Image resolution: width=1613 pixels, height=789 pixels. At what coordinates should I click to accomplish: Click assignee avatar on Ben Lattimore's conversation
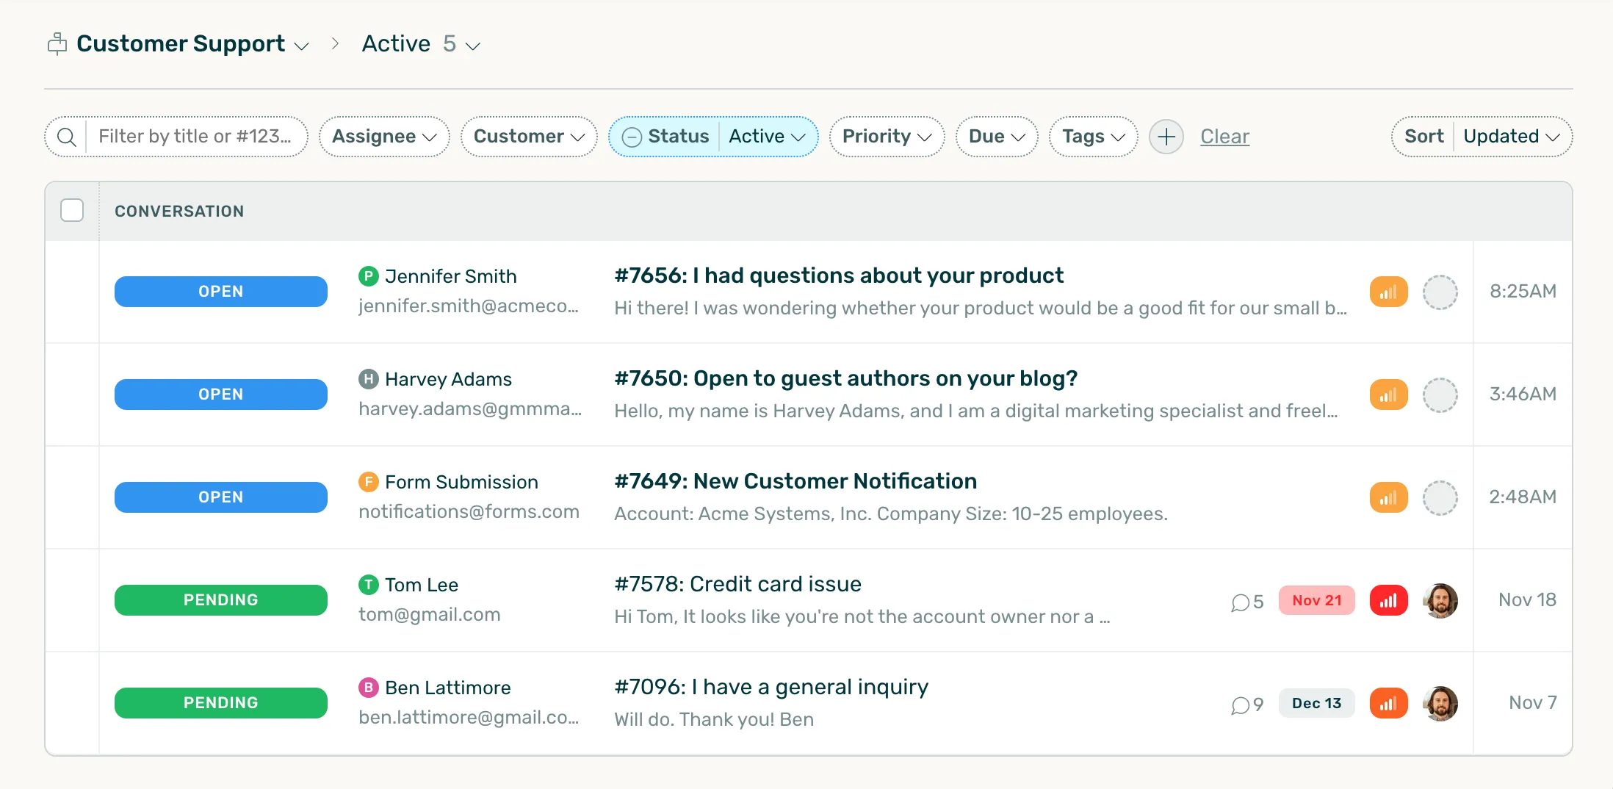[1440, 703]
